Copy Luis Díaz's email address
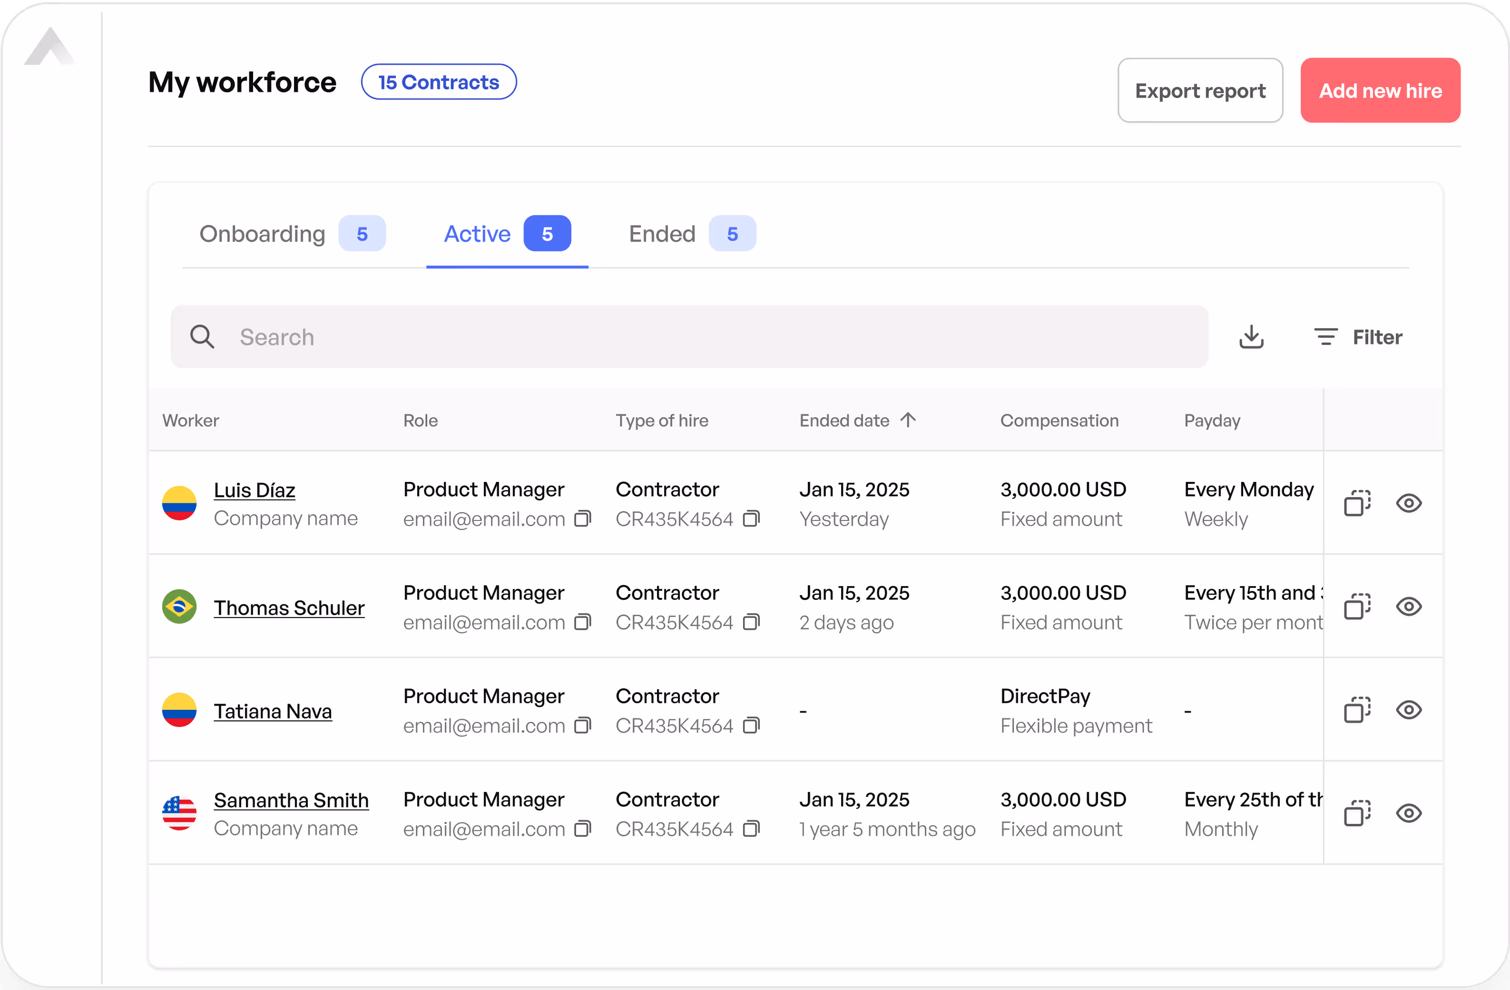 (582, 519)
